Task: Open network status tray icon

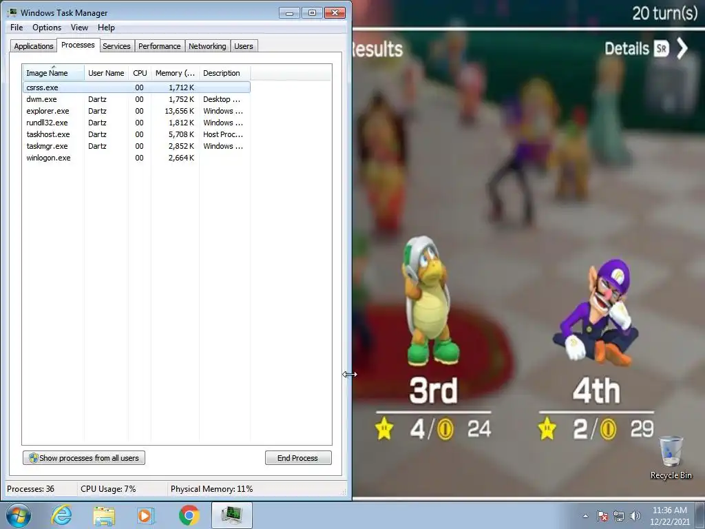Action: [x=619, y=516]
